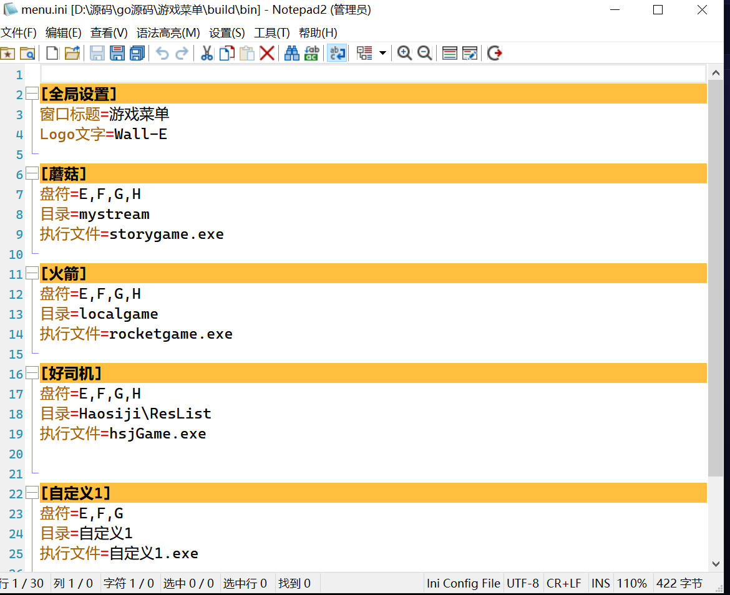Open the customize schemes icon

470,53
